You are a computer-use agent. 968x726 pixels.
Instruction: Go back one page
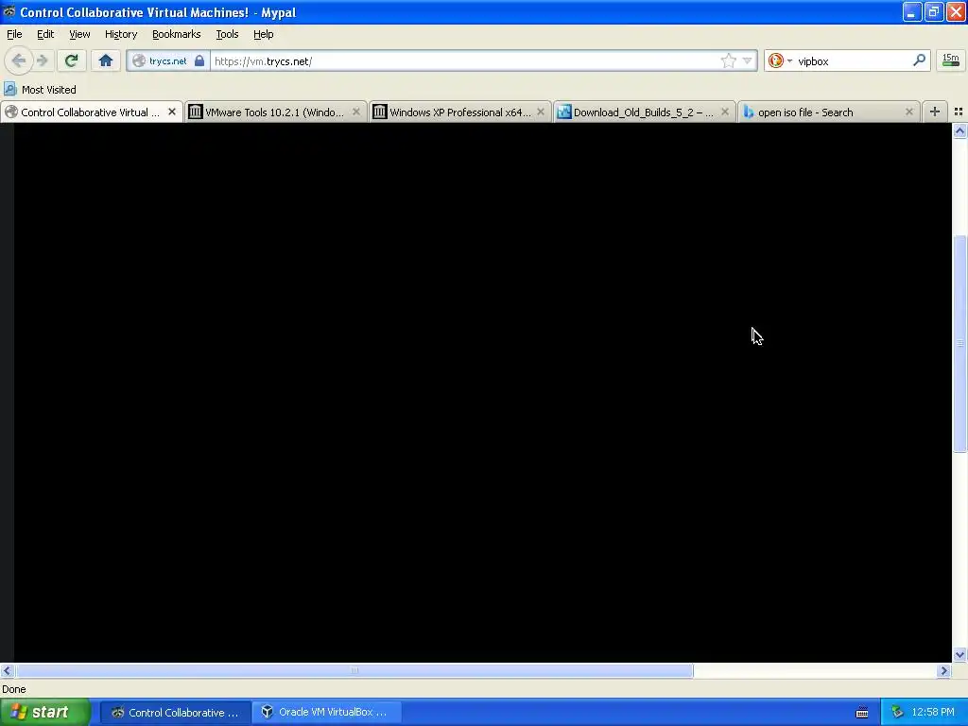(18, 60)
